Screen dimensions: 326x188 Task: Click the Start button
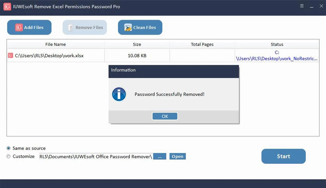point(283,156)
